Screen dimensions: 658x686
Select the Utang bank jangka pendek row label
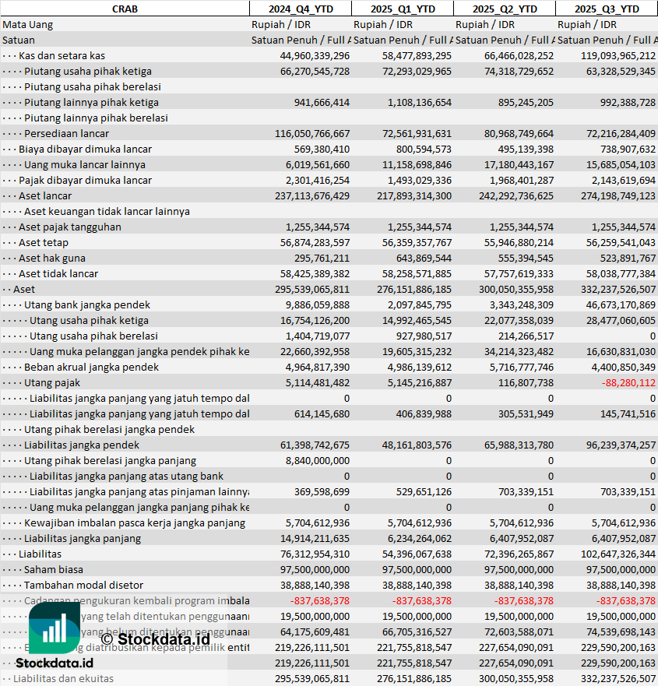tap(87, 304)
